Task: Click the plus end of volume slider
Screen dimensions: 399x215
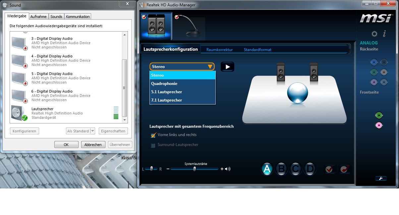Action: 222,169
